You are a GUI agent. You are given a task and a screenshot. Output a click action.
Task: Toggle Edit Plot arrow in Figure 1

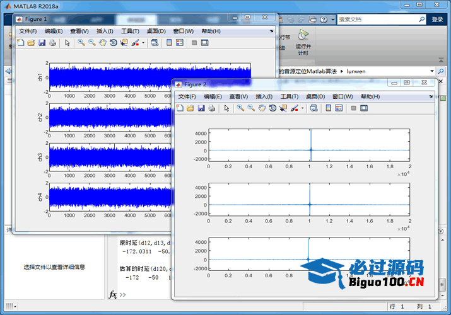click(67, 43)
